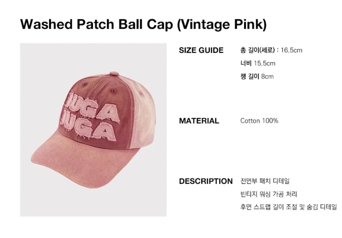Select the Cotton 100% text
Screen dimensions: 342x238
[259, 121]
